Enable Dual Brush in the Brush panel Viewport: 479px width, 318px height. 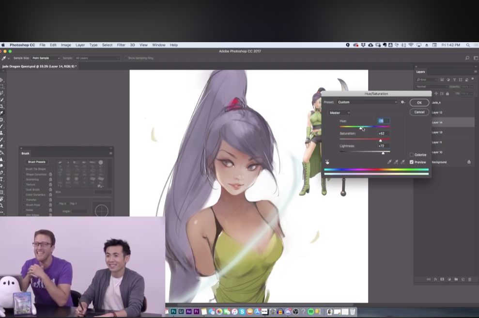pyautogui.click(x=24, y=190)
